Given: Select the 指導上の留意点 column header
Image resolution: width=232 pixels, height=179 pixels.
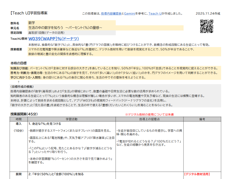Looking at the screenshot, I should 149,119.
